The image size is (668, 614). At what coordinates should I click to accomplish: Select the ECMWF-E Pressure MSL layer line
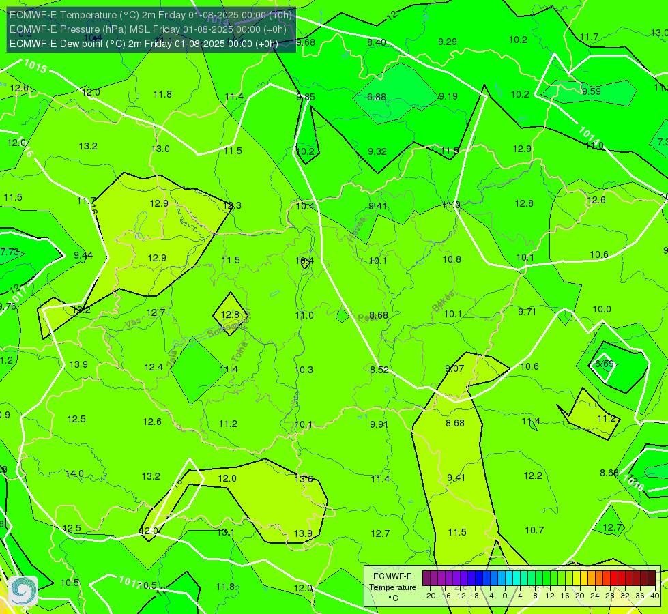tap(148, 29)
